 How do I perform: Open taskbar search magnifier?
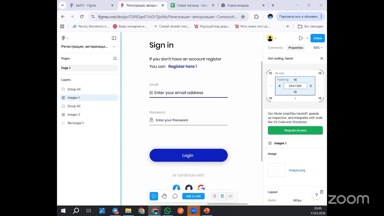pos(76,211)
